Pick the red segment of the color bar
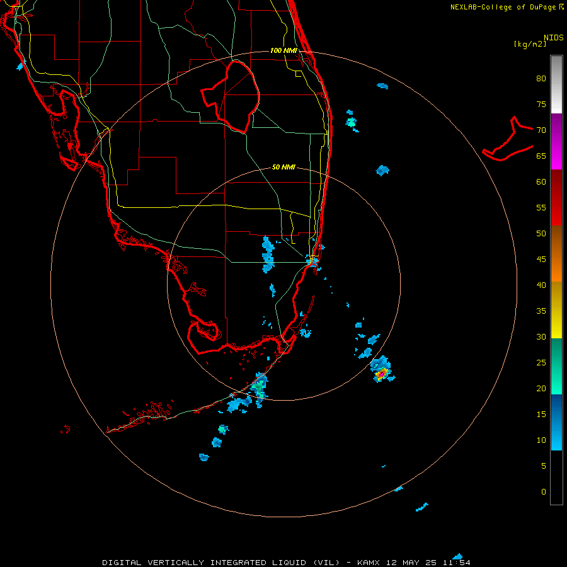Screen dimensions: 567x567 [x=556, y=197]
